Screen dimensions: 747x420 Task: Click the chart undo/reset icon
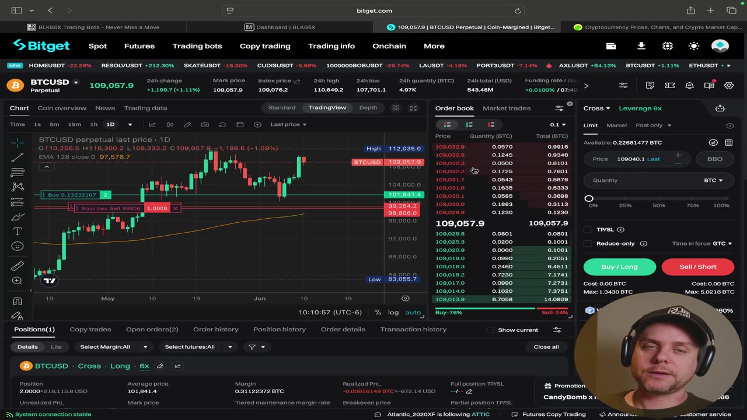tap(222, 124)
